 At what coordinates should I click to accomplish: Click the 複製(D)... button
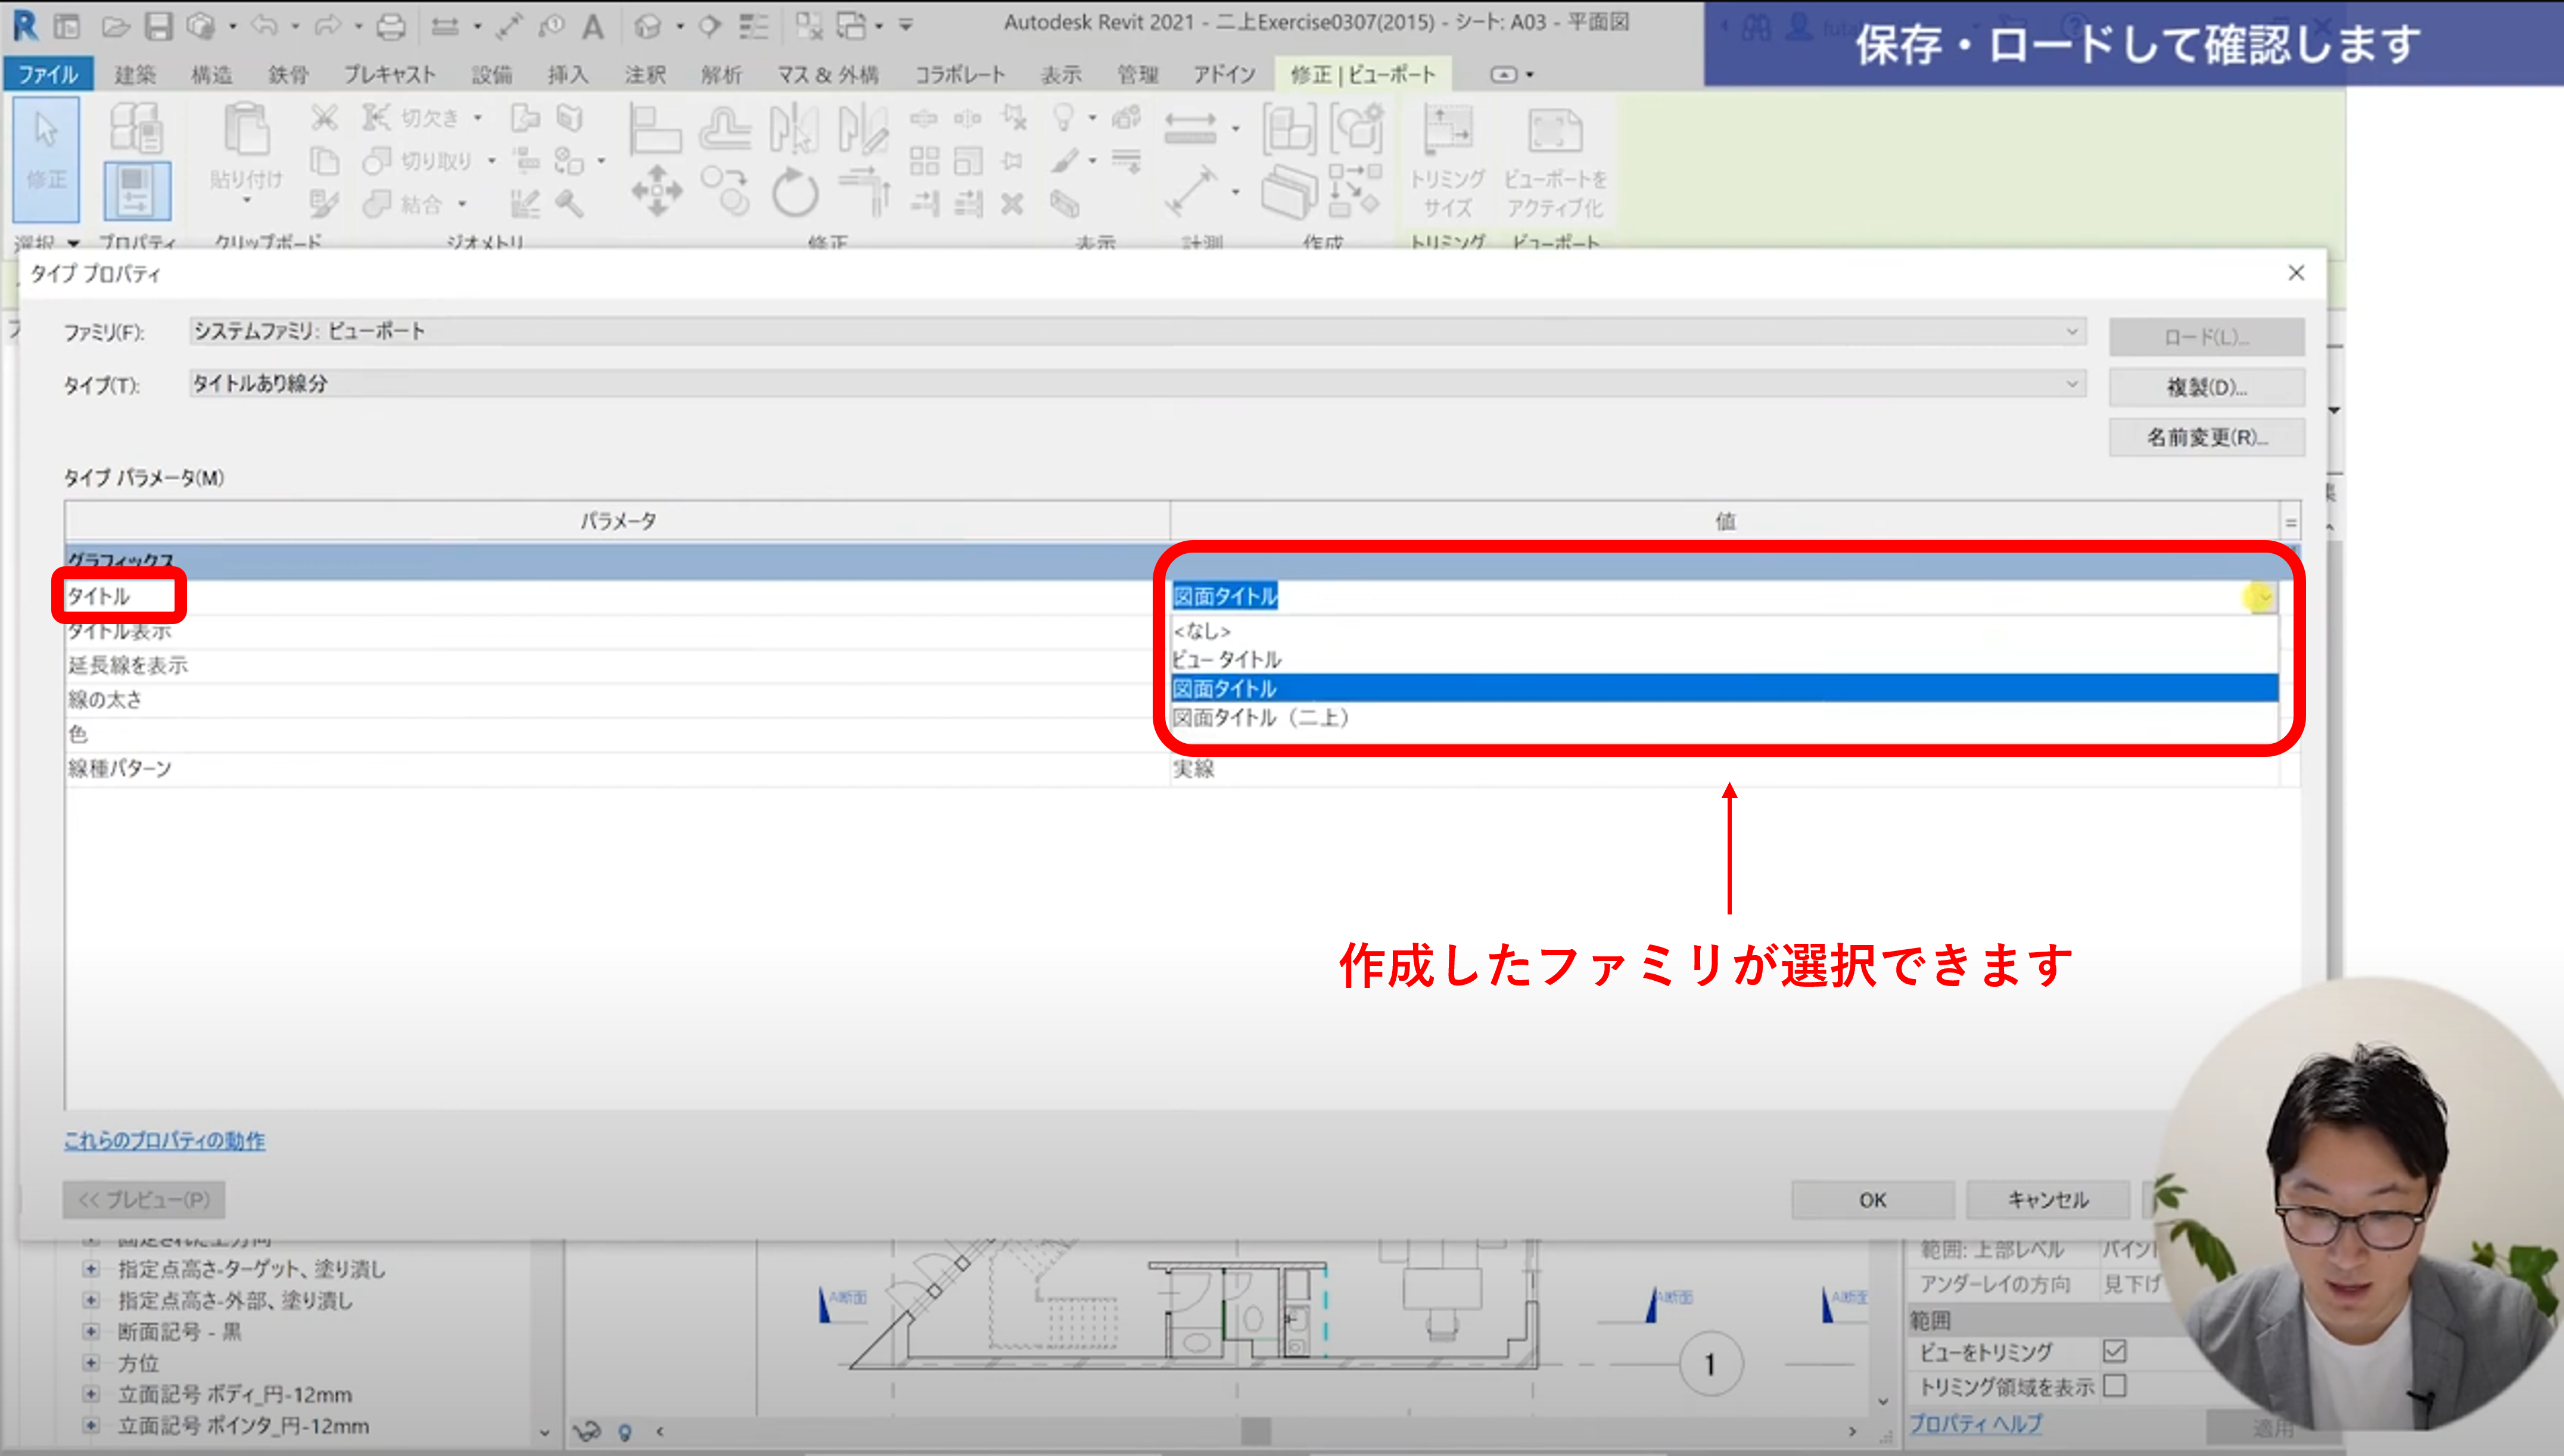point(2206,387)
